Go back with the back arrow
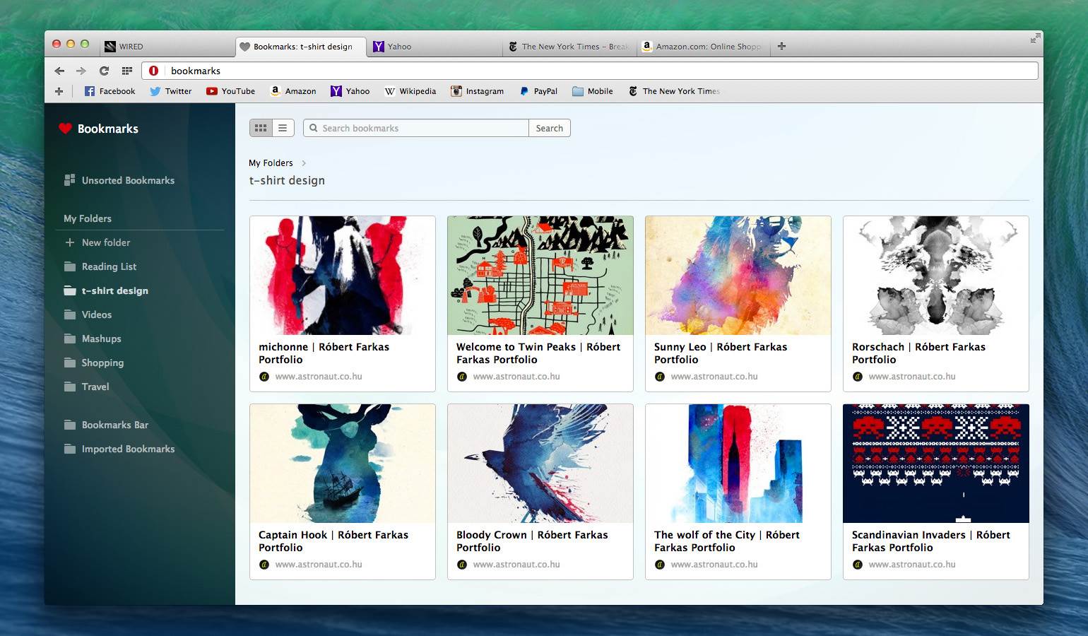This screenshot has width=1088, height=636. pos(59,71)
